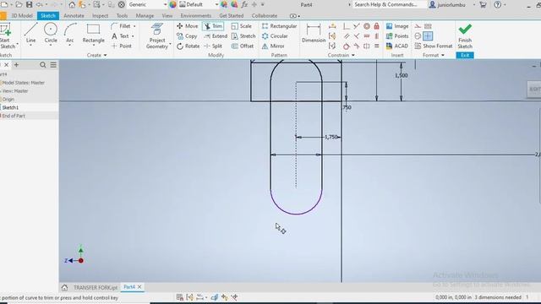541x304 pixels.
Task: Toggle the slice graphics status icon
Action: point(215,297)
